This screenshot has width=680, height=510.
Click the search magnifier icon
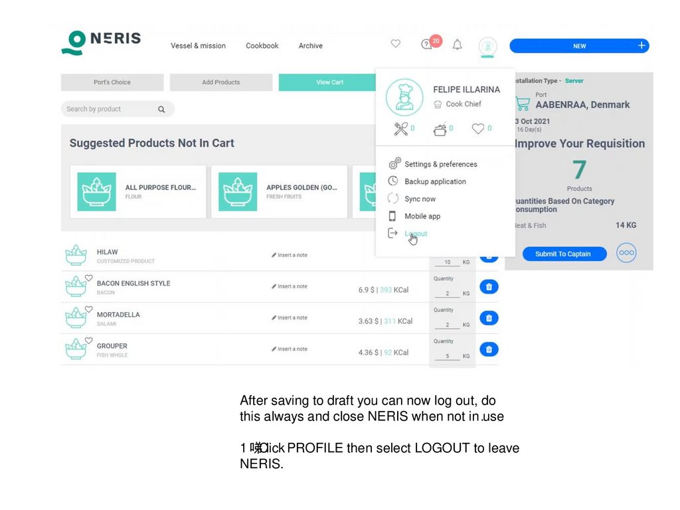tap(161, 110)
